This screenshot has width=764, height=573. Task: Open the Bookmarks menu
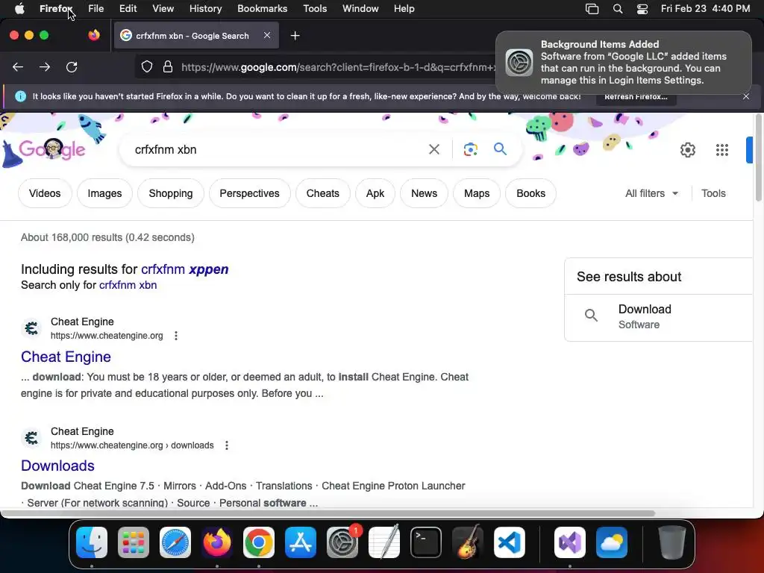pyautogui.click(x=262, y=9)
